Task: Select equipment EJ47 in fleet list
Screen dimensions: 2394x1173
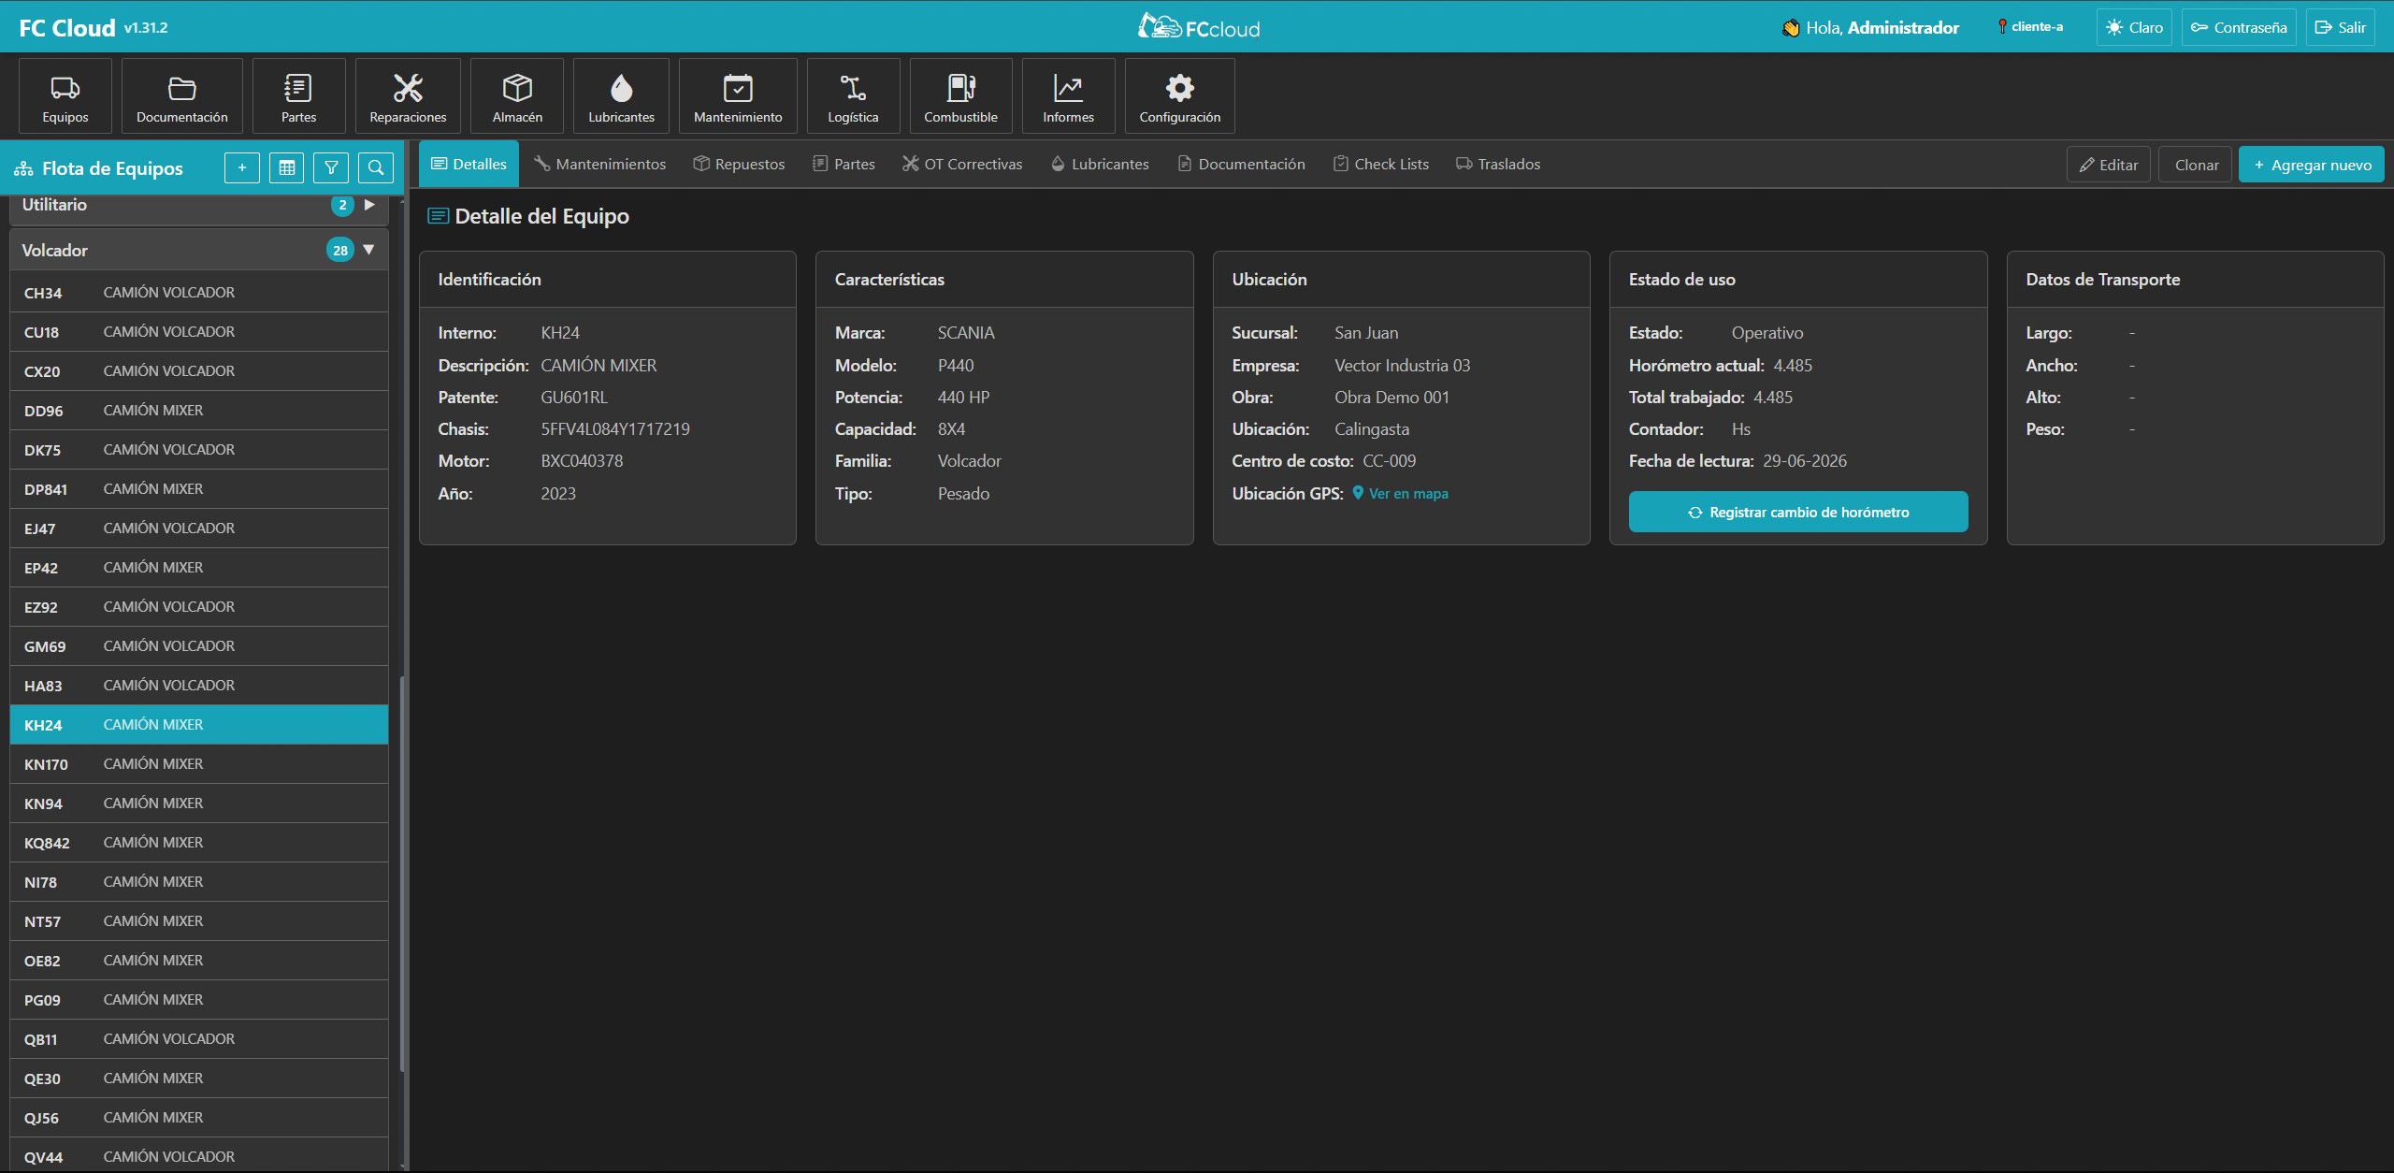Action: coord(198,529)
